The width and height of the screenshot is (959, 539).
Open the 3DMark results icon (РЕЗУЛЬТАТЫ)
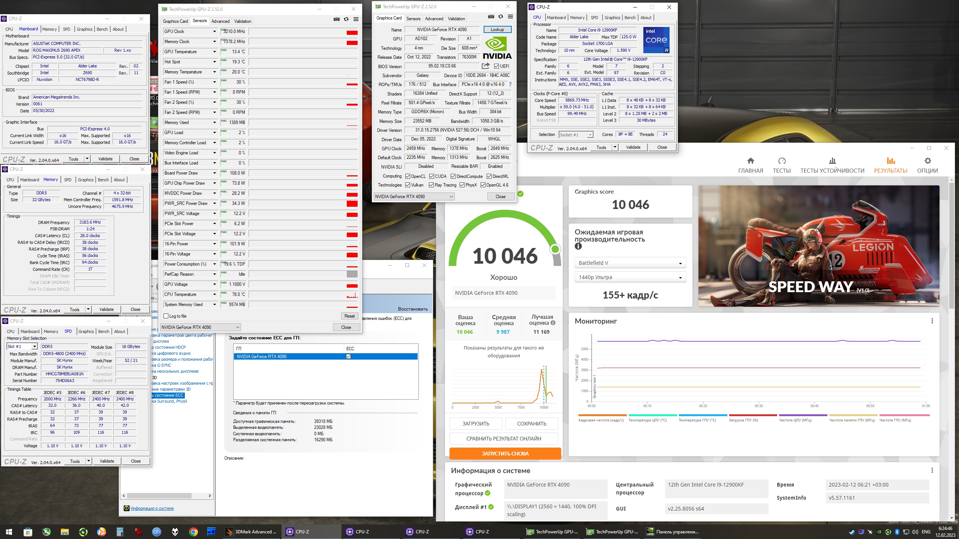pyautogui.click(x=891, y=161)
